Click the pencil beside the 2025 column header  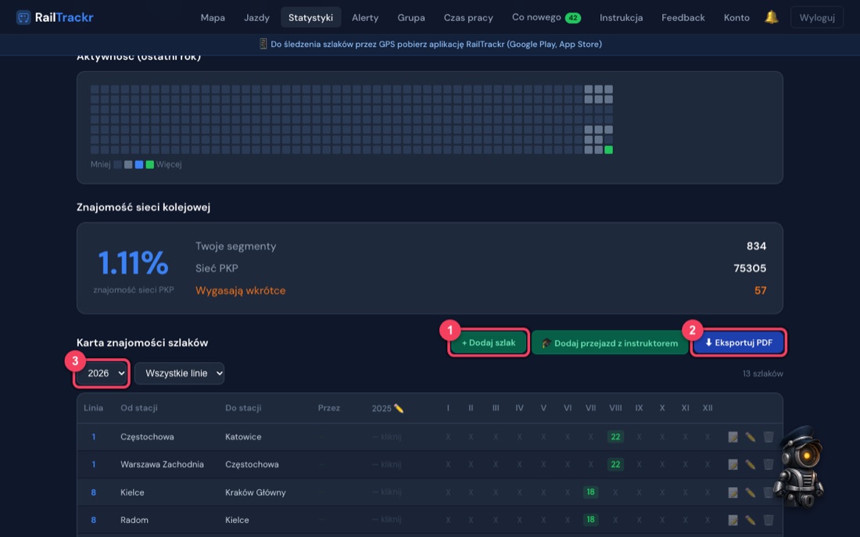[x=399, y=408]
